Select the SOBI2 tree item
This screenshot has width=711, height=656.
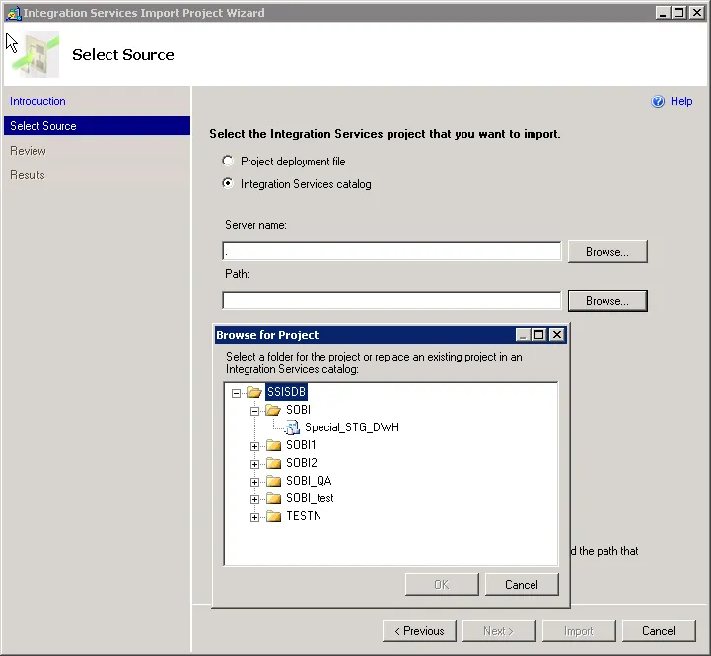click(302, 463)
